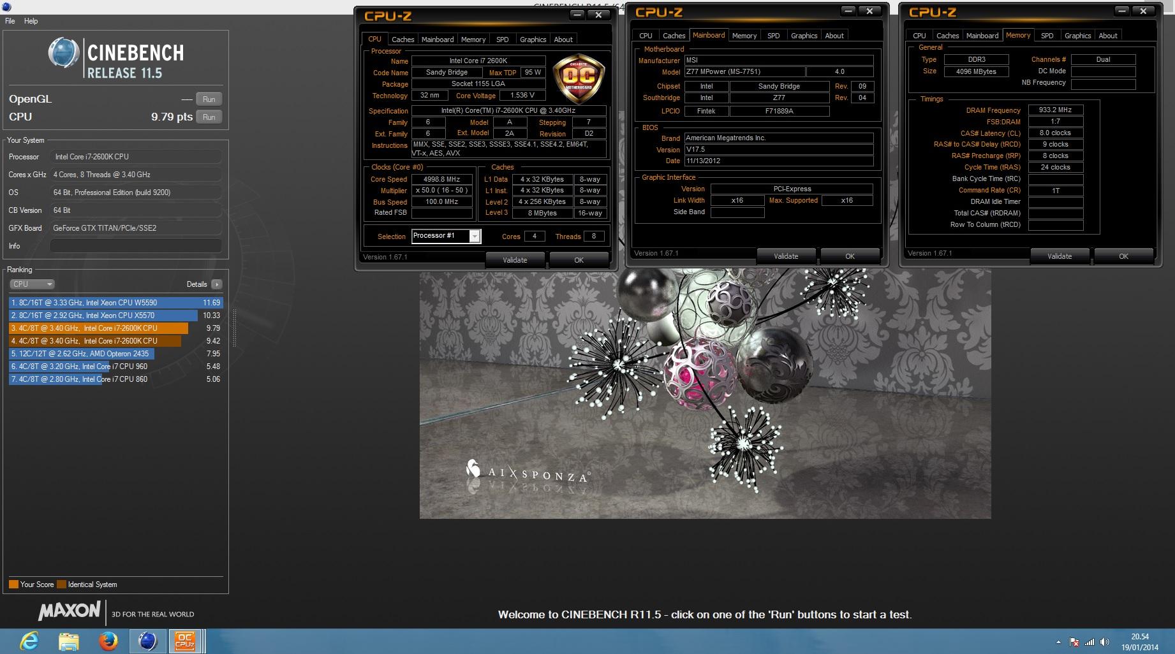Click the volume icon in system tray
The width and height of the screenshot is (1175, 654).
pos(1105,642)
